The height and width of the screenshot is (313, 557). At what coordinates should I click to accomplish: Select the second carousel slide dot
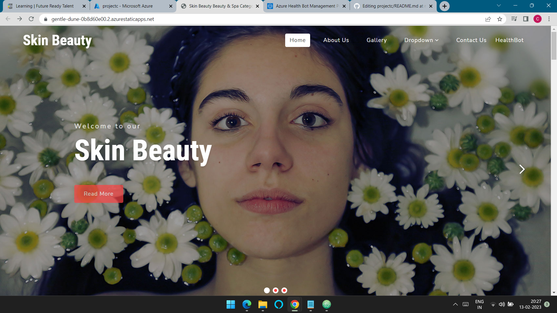pos(276,290)
